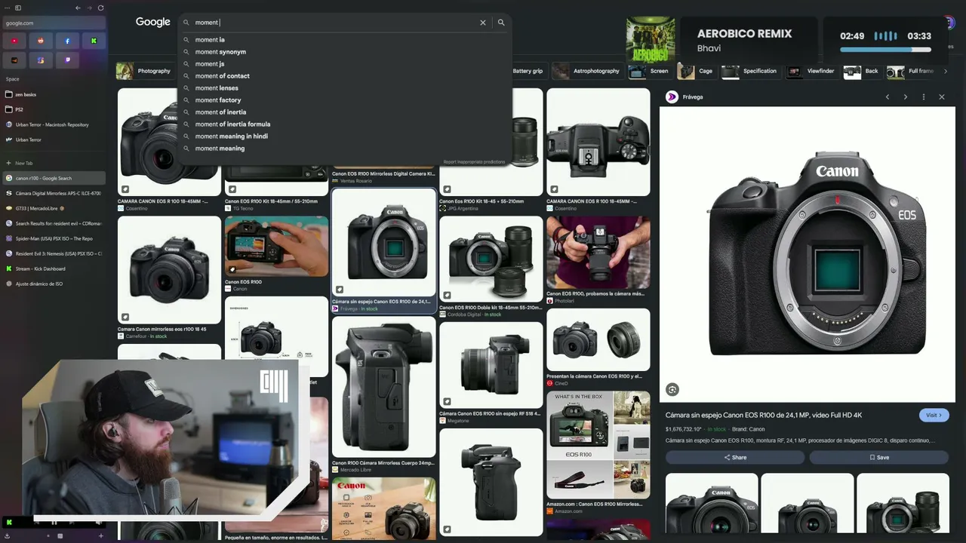Go back to previous page
The image size is (966, 543).
[x=78, y=8]
